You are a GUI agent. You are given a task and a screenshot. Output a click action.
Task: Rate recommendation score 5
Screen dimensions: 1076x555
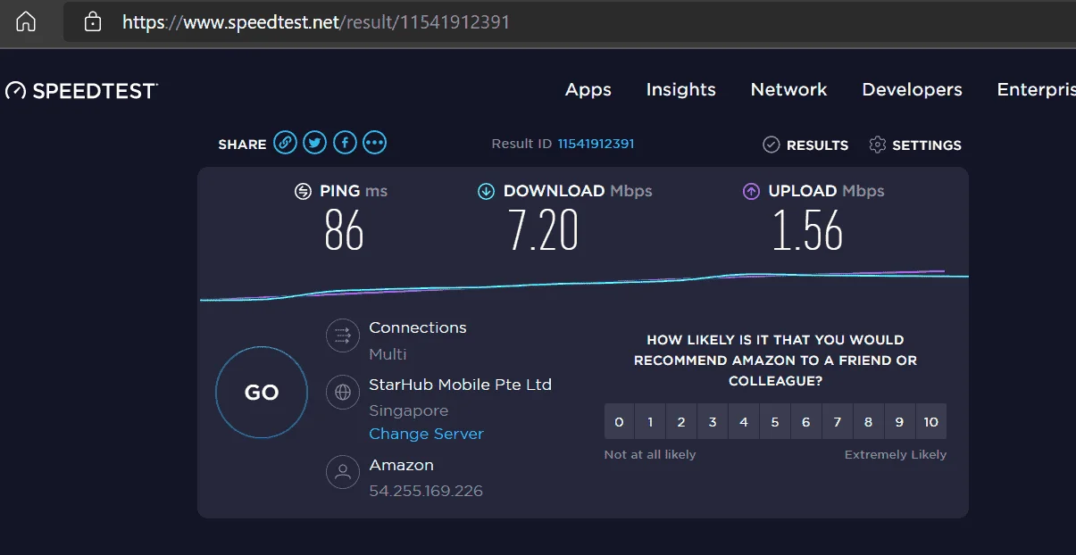coord(775,421)
